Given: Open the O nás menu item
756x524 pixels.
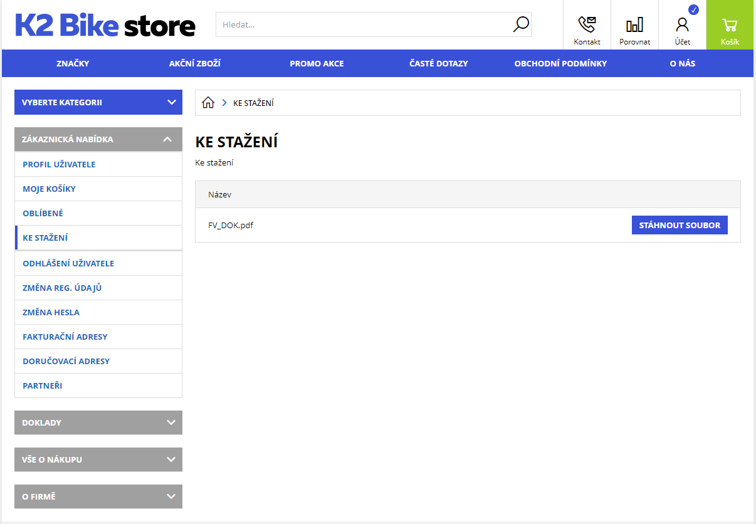Looking at the screenshot, I should (x=683, y=63).
